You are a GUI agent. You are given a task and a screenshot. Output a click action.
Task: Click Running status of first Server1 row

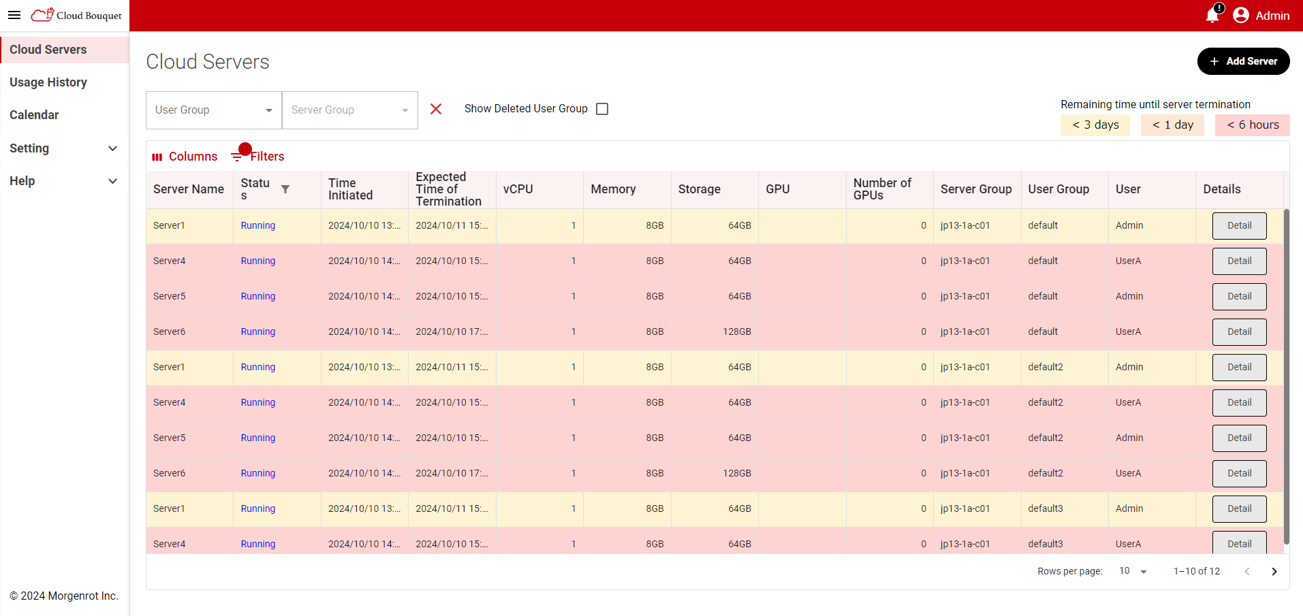tap(258, 225)
